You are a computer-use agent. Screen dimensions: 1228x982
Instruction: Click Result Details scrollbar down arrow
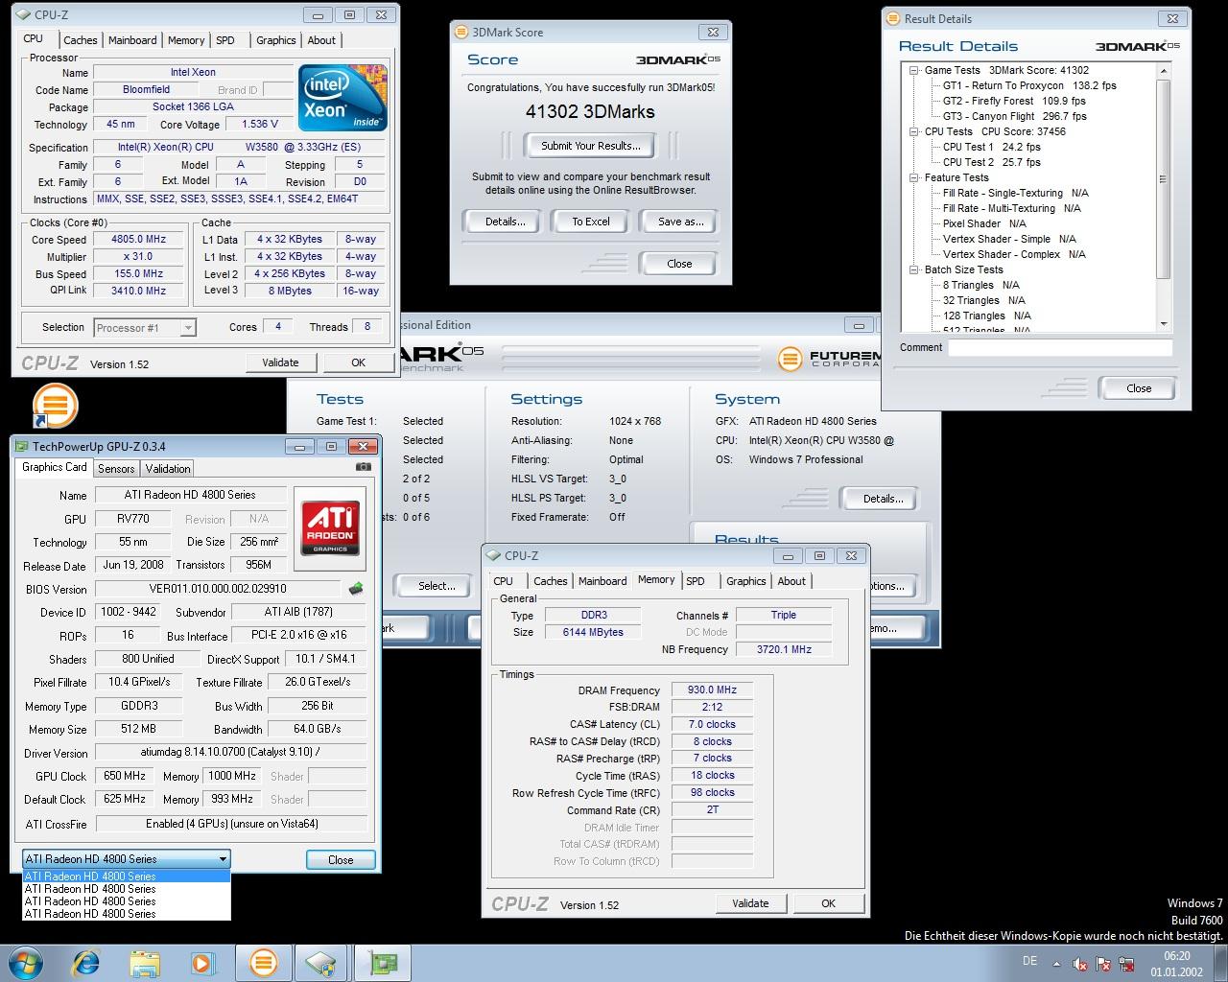point(1164,324)
